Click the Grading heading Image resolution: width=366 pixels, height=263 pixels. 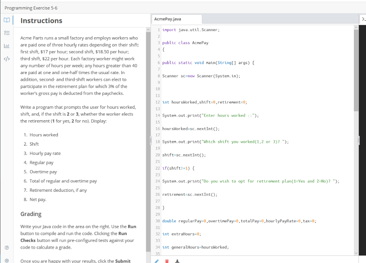[x=31, y=214]
